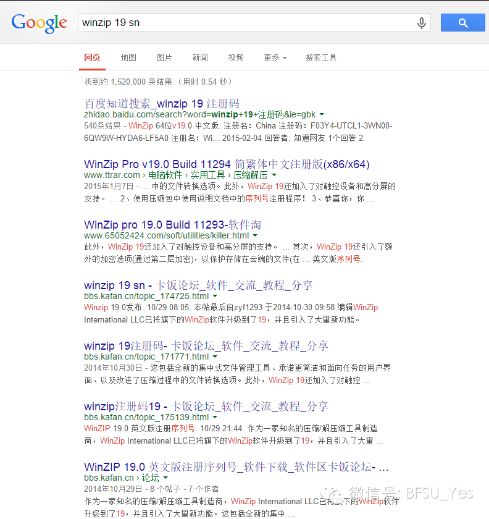This screenshot has width=489, height=519.
Task: Open winzip 19注册码- 卡饭论坛 result
Action: point(206,346)
